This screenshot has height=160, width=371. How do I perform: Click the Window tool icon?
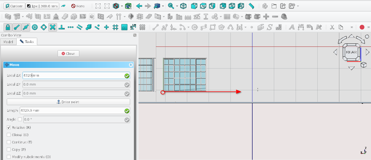(101, 17)
